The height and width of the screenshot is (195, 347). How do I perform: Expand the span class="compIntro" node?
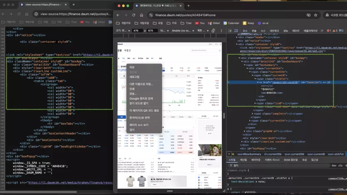click(x=252, y=114)
